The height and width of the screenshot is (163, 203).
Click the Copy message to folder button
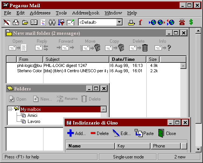click(115, 45)
